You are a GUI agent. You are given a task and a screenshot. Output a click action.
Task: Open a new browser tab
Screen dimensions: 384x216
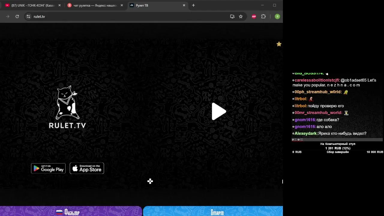click(193, 5)
